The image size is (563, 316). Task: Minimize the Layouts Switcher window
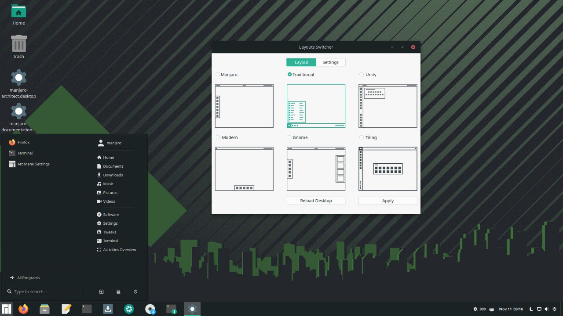coord(392,47)
